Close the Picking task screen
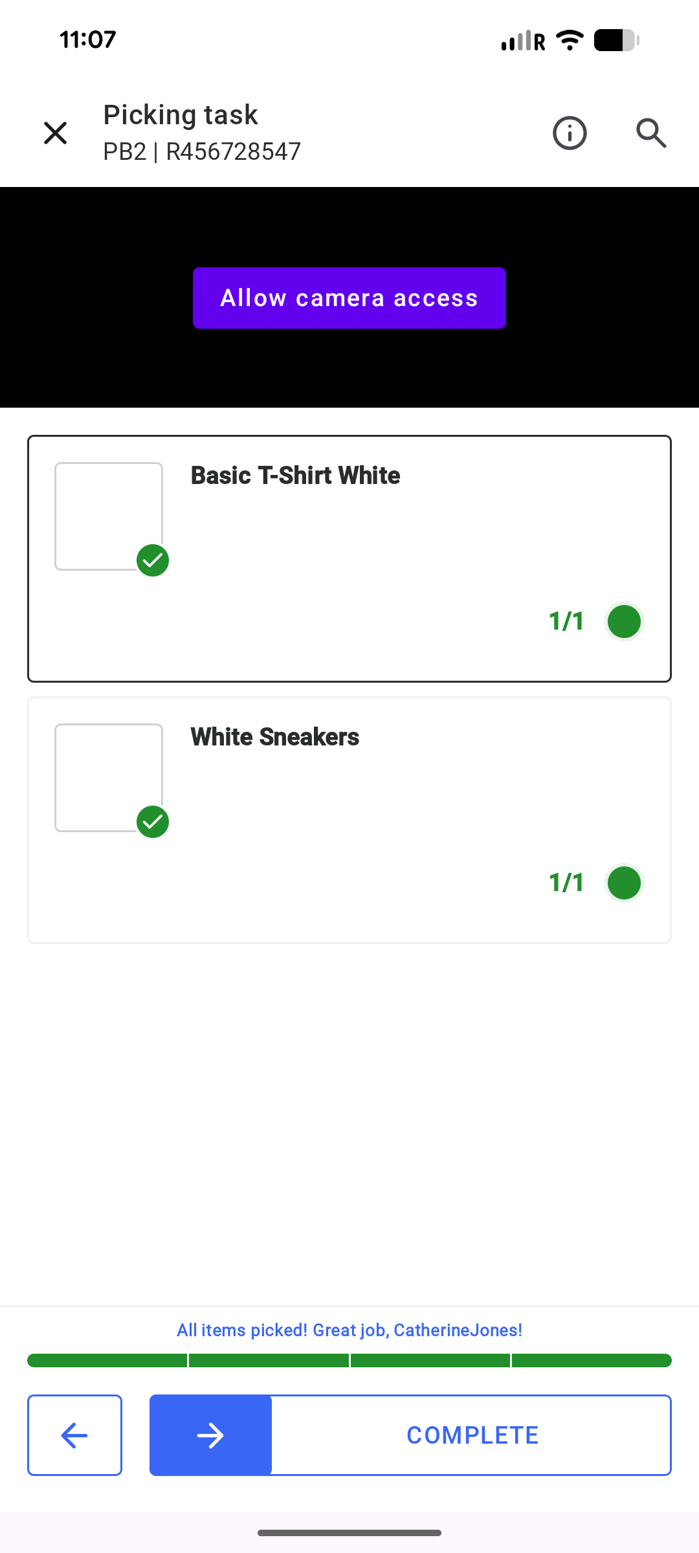Viewport: 699px width, 1553px height. 56,133
